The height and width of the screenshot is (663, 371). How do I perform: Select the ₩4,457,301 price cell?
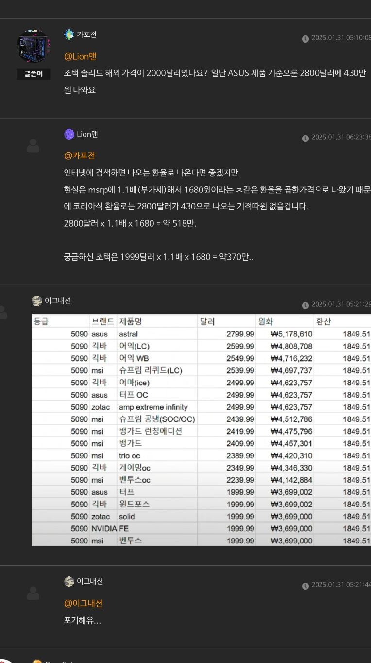point(285,443)
